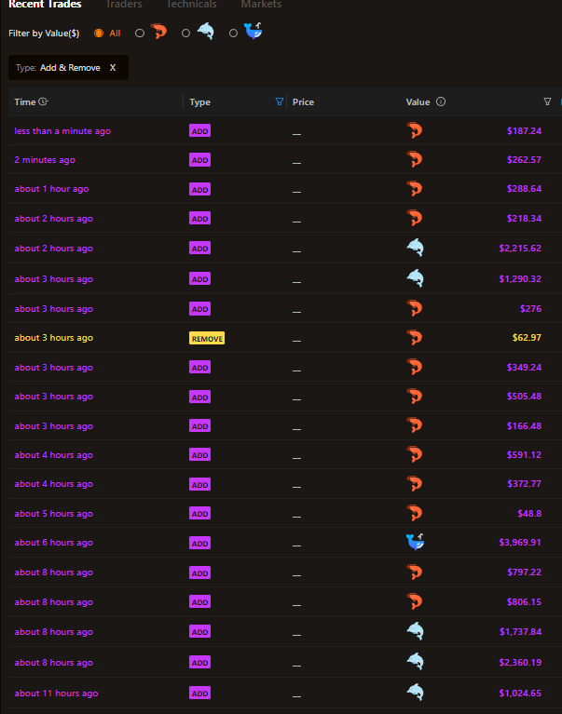The image size is (562, 714).
Task: Click the $62.97 value
Action: point(527,338)
